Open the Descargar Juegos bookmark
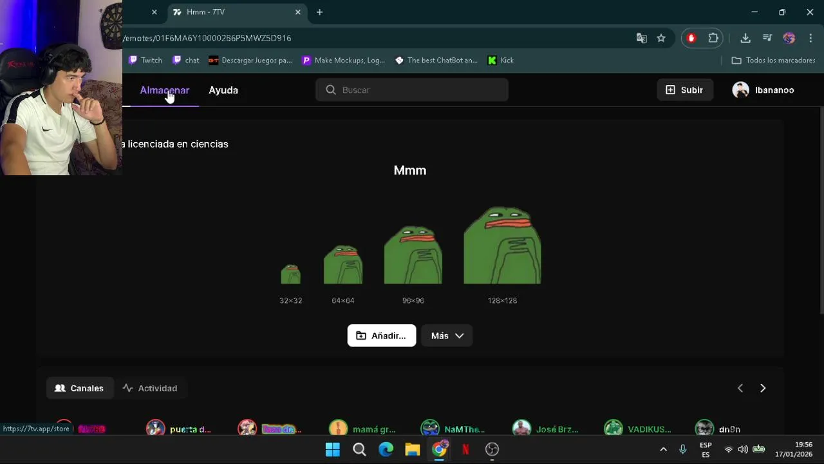Image resolution: width=824 pixels, height=464 pixels. [x=250, y=60]
